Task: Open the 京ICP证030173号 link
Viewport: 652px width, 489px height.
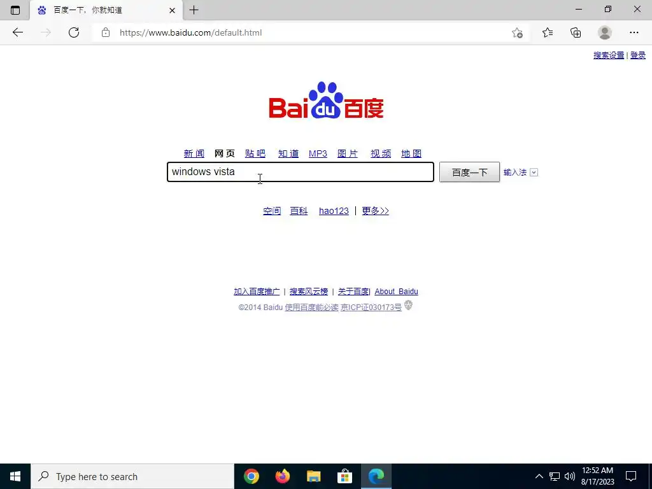Action: pos(371,308)
